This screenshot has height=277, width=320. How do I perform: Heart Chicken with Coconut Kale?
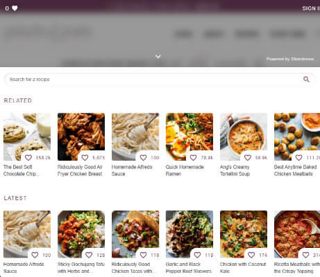[251, 255]
